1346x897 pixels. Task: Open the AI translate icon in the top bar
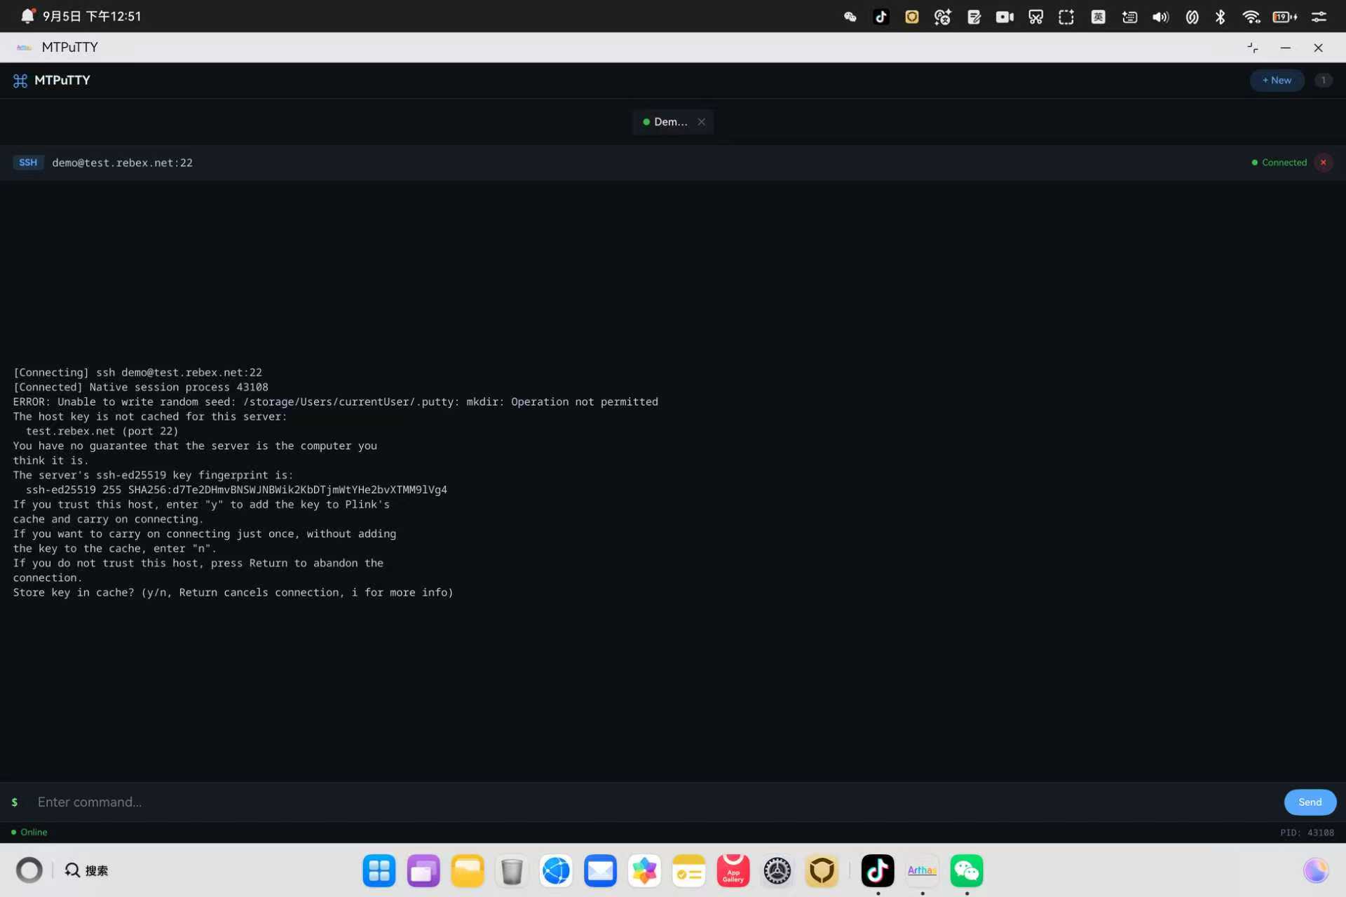pos(942,17)
